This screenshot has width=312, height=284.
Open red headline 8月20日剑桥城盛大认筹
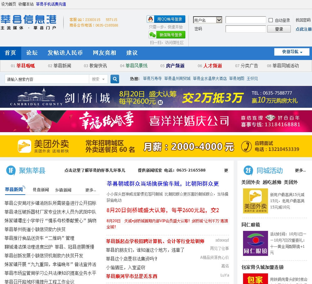pyautogui.click(x=163, y=210)
